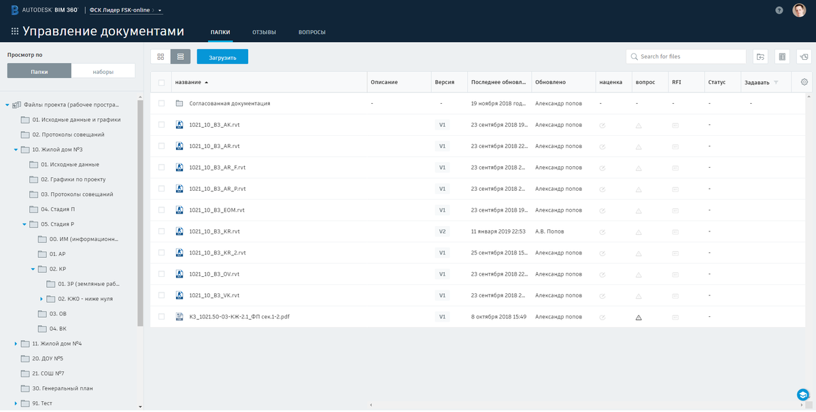This screenshot has width=816, height=412.
Task: Click the blue chat bubble at bottom right
Action: coord(801,394)
